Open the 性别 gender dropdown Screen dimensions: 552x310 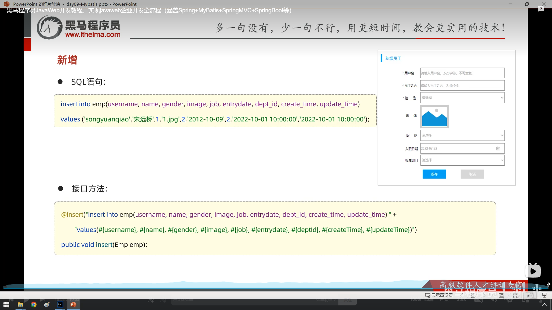462,98
